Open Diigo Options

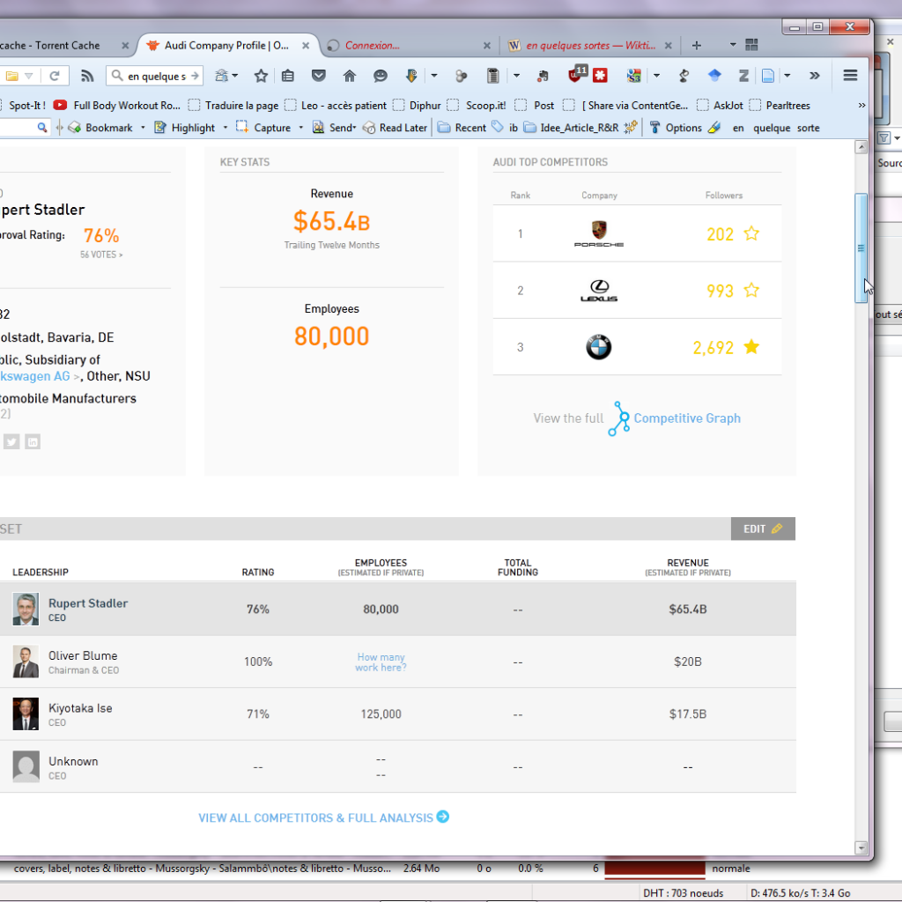676,128
